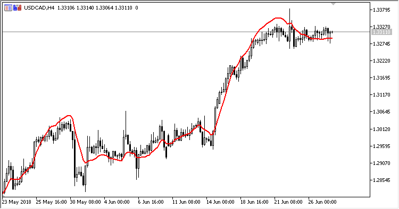
Task: Click the 1.29595 price scale label
Action: click(x=381, y=146)
